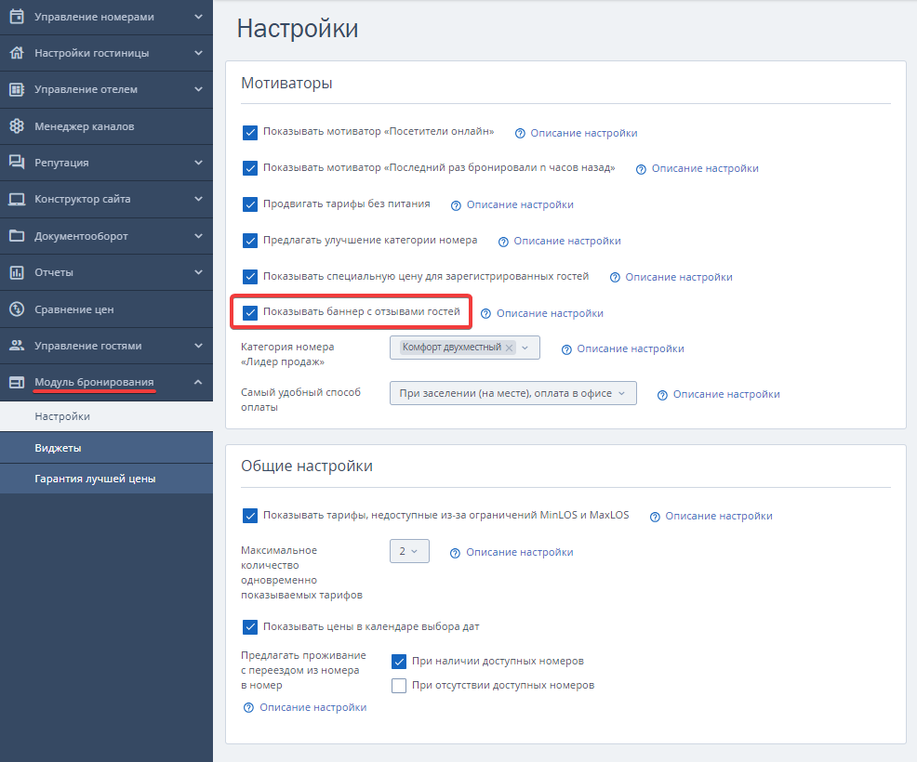Click the chat bubbles icon beside Репутация
This screenshot has height=762, width=917.
(x=17, y=163)
